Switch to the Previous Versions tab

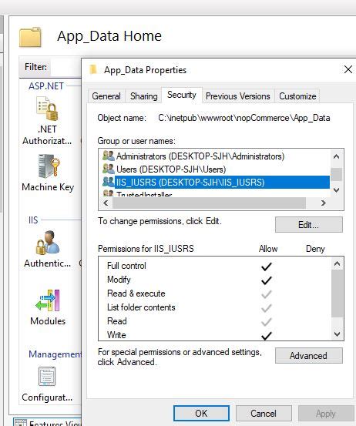[x=238, y=96]
